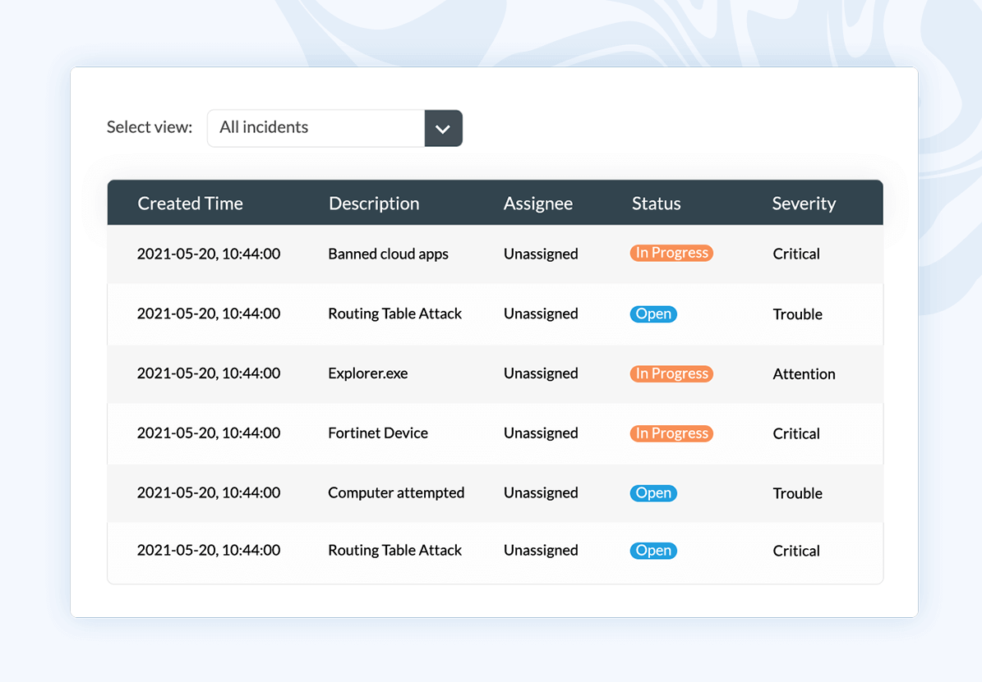Click created time of Fortinet Device row
Screen dimensions: 982x682
[x=209, y=433]
